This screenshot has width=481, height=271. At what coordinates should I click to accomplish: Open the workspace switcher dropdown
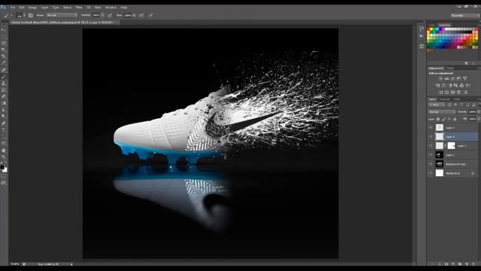point(464,15)
